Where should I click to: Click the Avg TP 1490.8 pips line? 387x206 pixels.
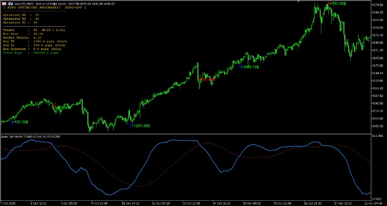click(x=35, y=41)
